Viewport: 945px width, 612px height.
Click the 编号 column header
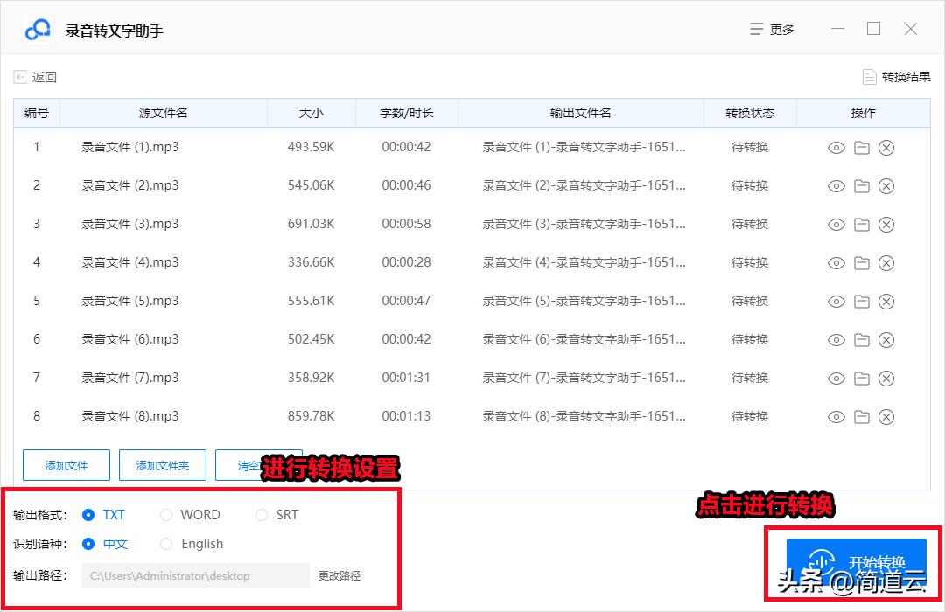[x=36, y=112]
